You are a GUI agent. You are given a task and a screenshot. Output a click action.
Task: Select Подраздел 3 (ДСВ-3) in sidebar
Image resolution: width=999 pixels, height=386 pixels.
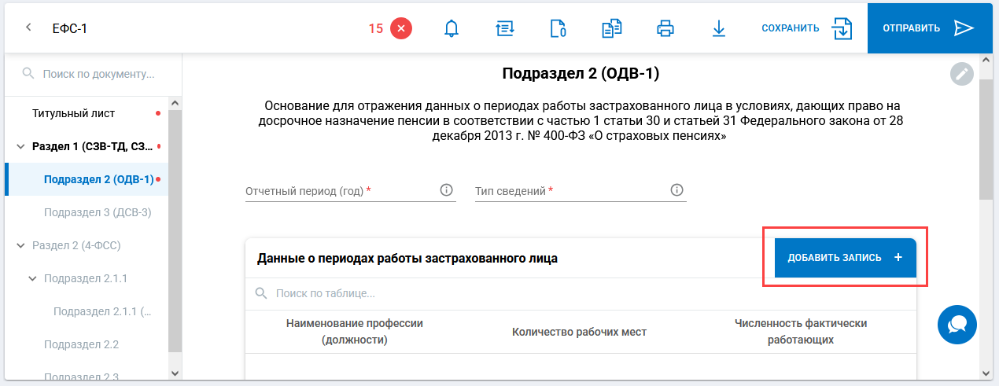[x=98, y=212]
